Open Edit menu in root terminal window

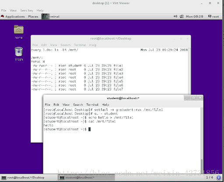(44, 45)
